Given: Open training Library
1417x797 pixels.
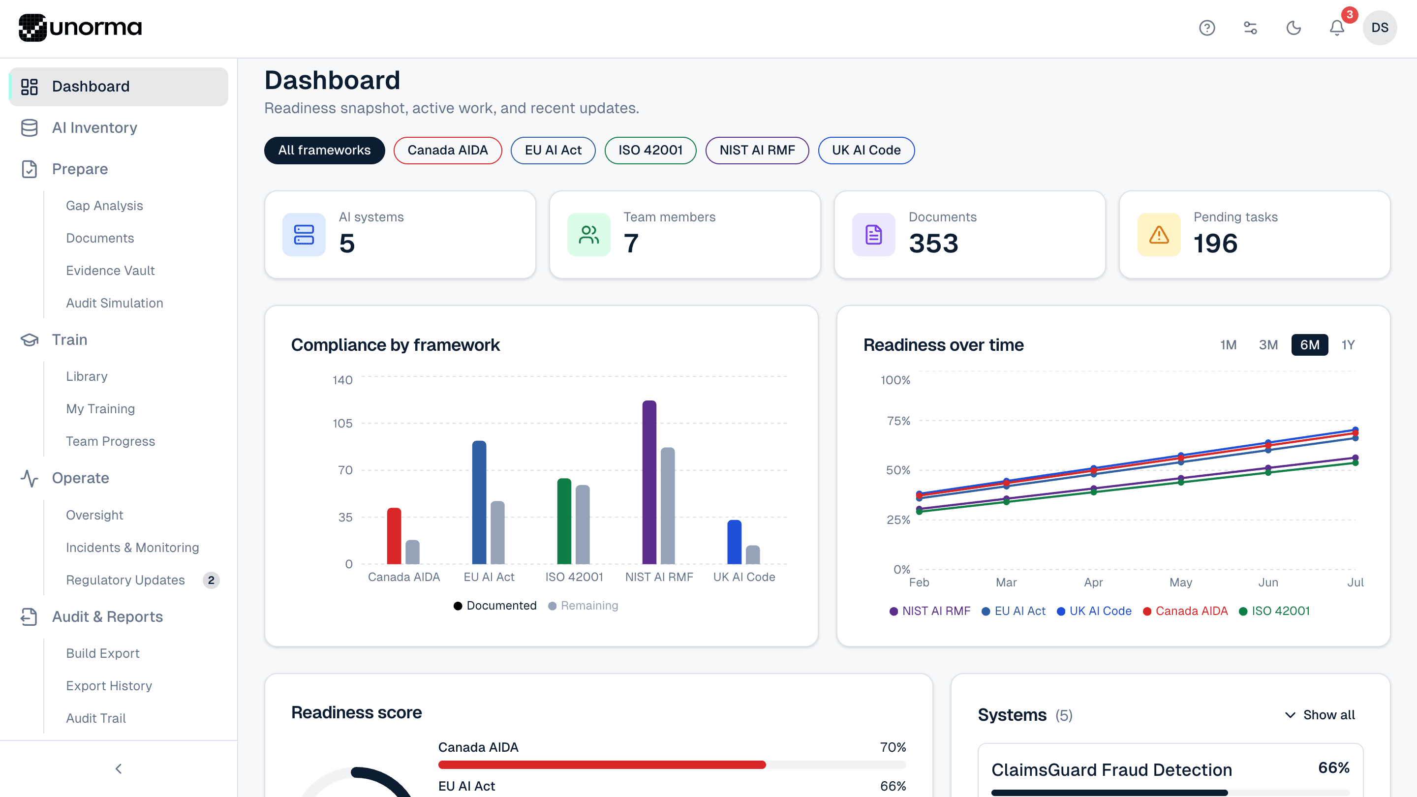Looking at the screenshot, I should 87,376.
